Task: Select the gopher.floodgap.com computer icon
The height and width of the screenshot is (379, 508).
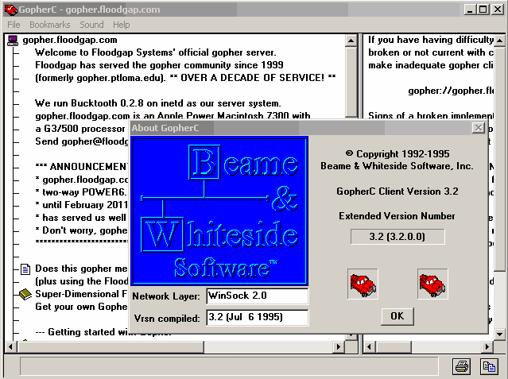Action: 13,40
